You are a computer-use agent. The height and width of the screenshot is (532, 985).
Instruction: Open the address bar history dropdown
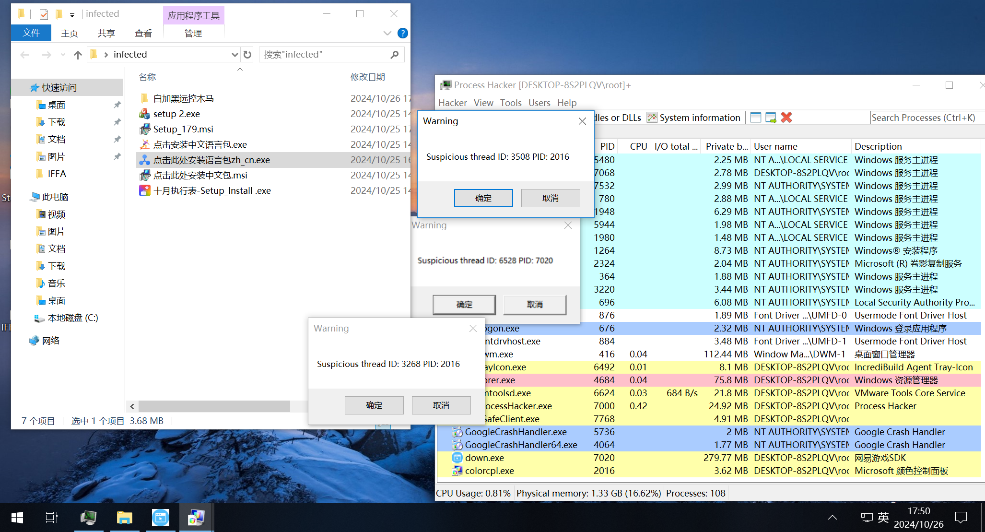pos(235,55)
